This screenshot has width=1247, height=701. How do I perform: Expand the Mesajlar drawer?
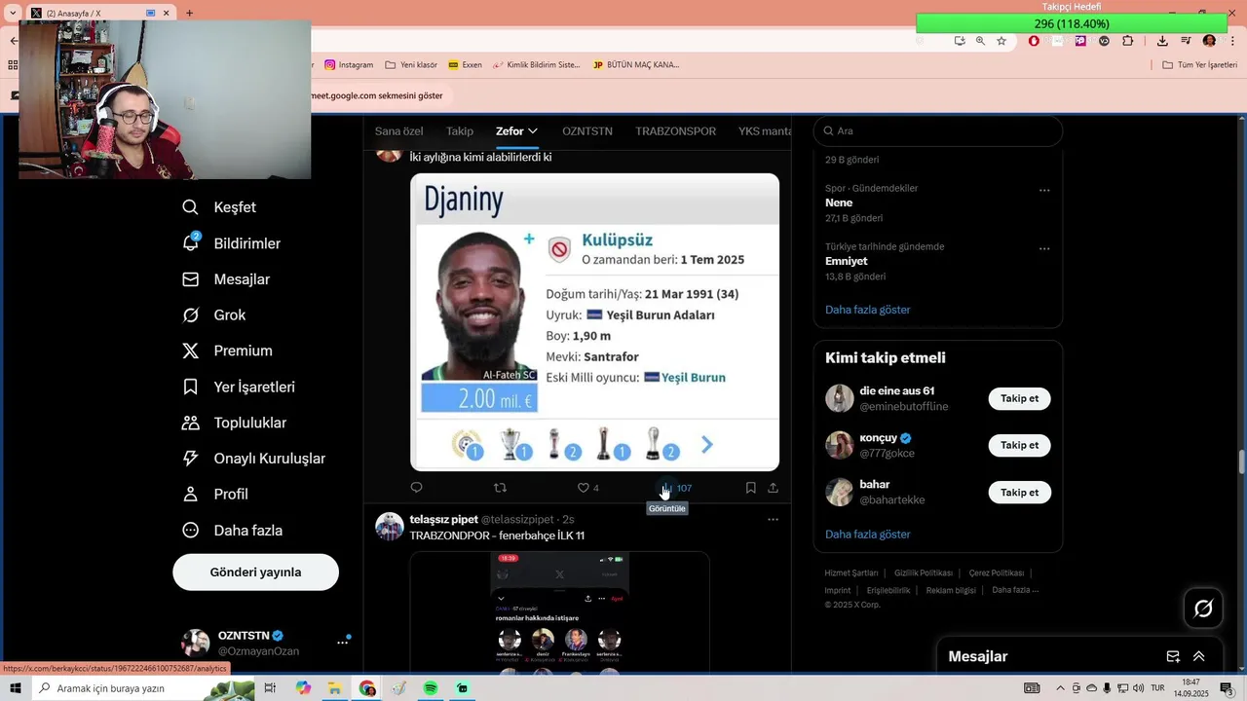pos(1199,657)
